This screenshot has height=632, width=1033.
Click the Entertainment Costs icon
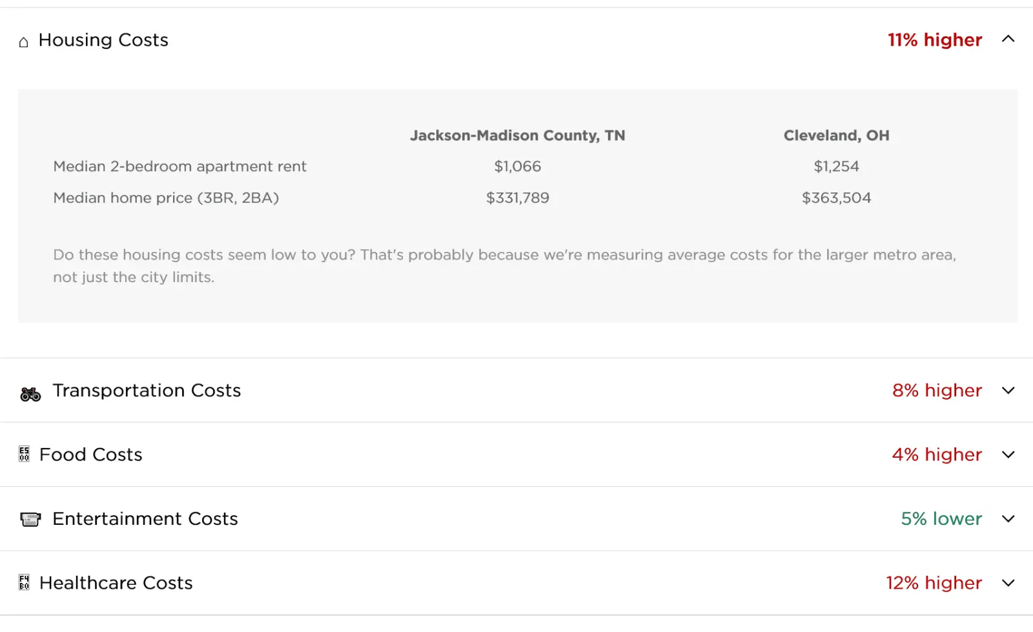(x=30, y=519)
